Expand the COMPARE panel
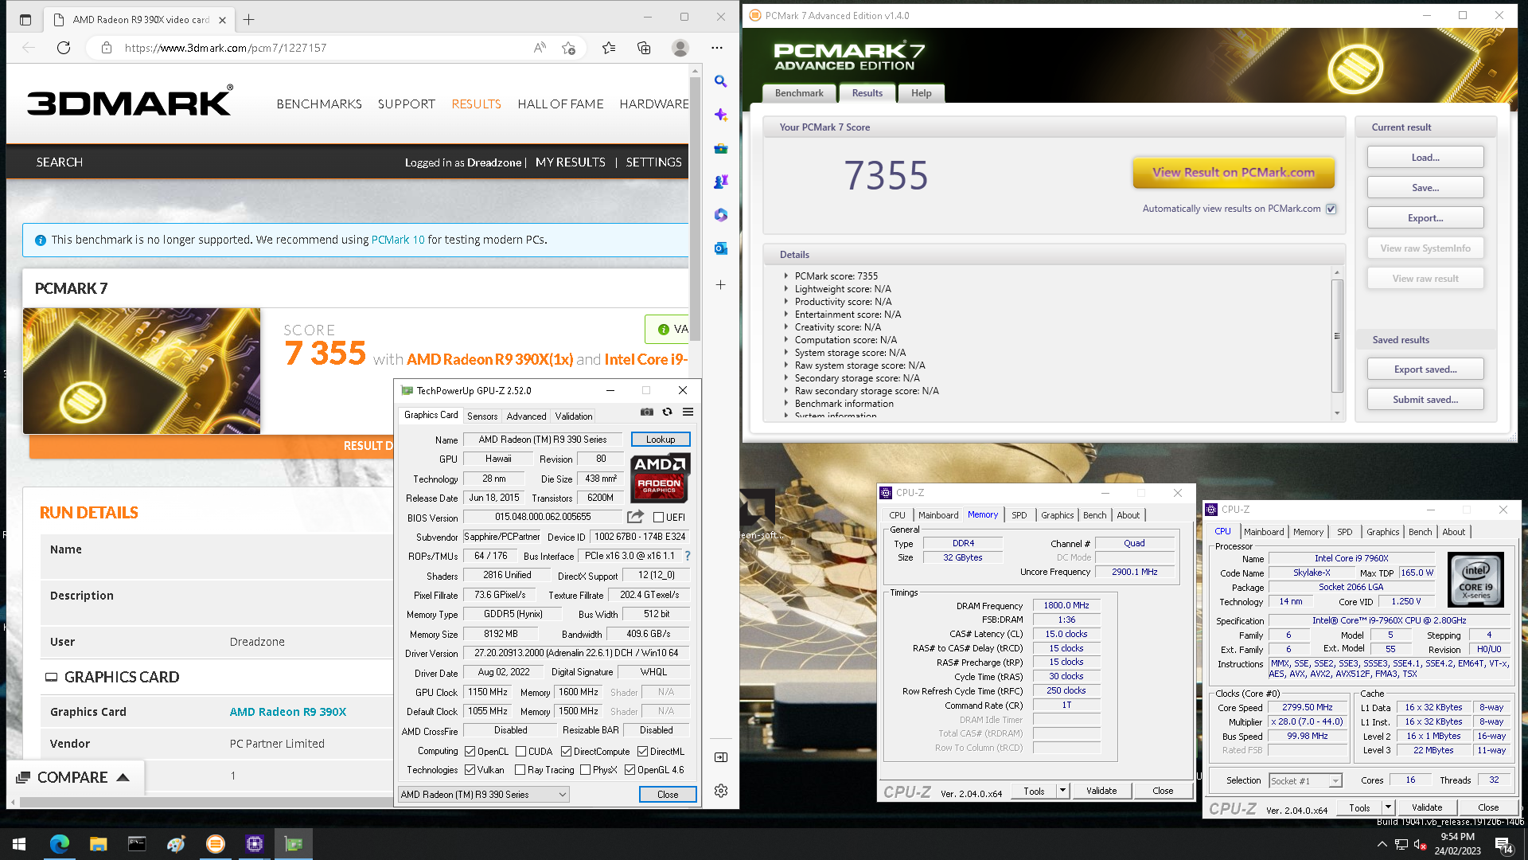This screenshot has height=860, width=1528. coord(76,777)
